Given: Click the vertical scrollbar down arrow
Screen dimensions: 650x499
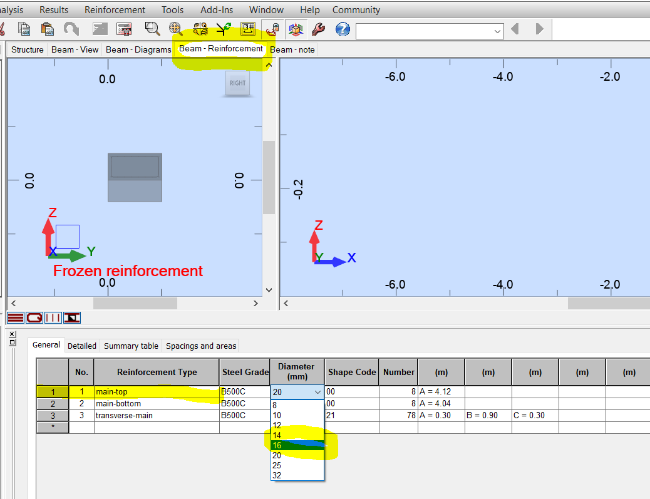Looking at the screenshot, I should 269,289.
